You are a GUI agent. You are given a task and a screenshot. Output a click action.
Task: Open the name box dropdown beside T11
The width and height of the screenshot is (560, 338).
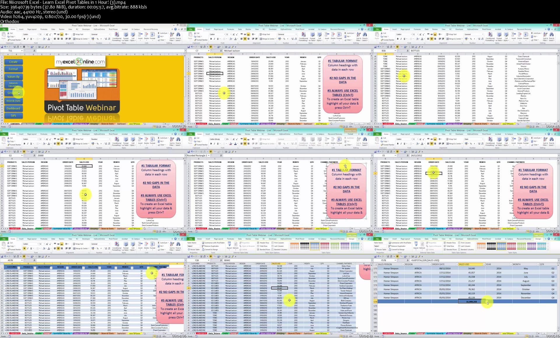tap(22, 51)
